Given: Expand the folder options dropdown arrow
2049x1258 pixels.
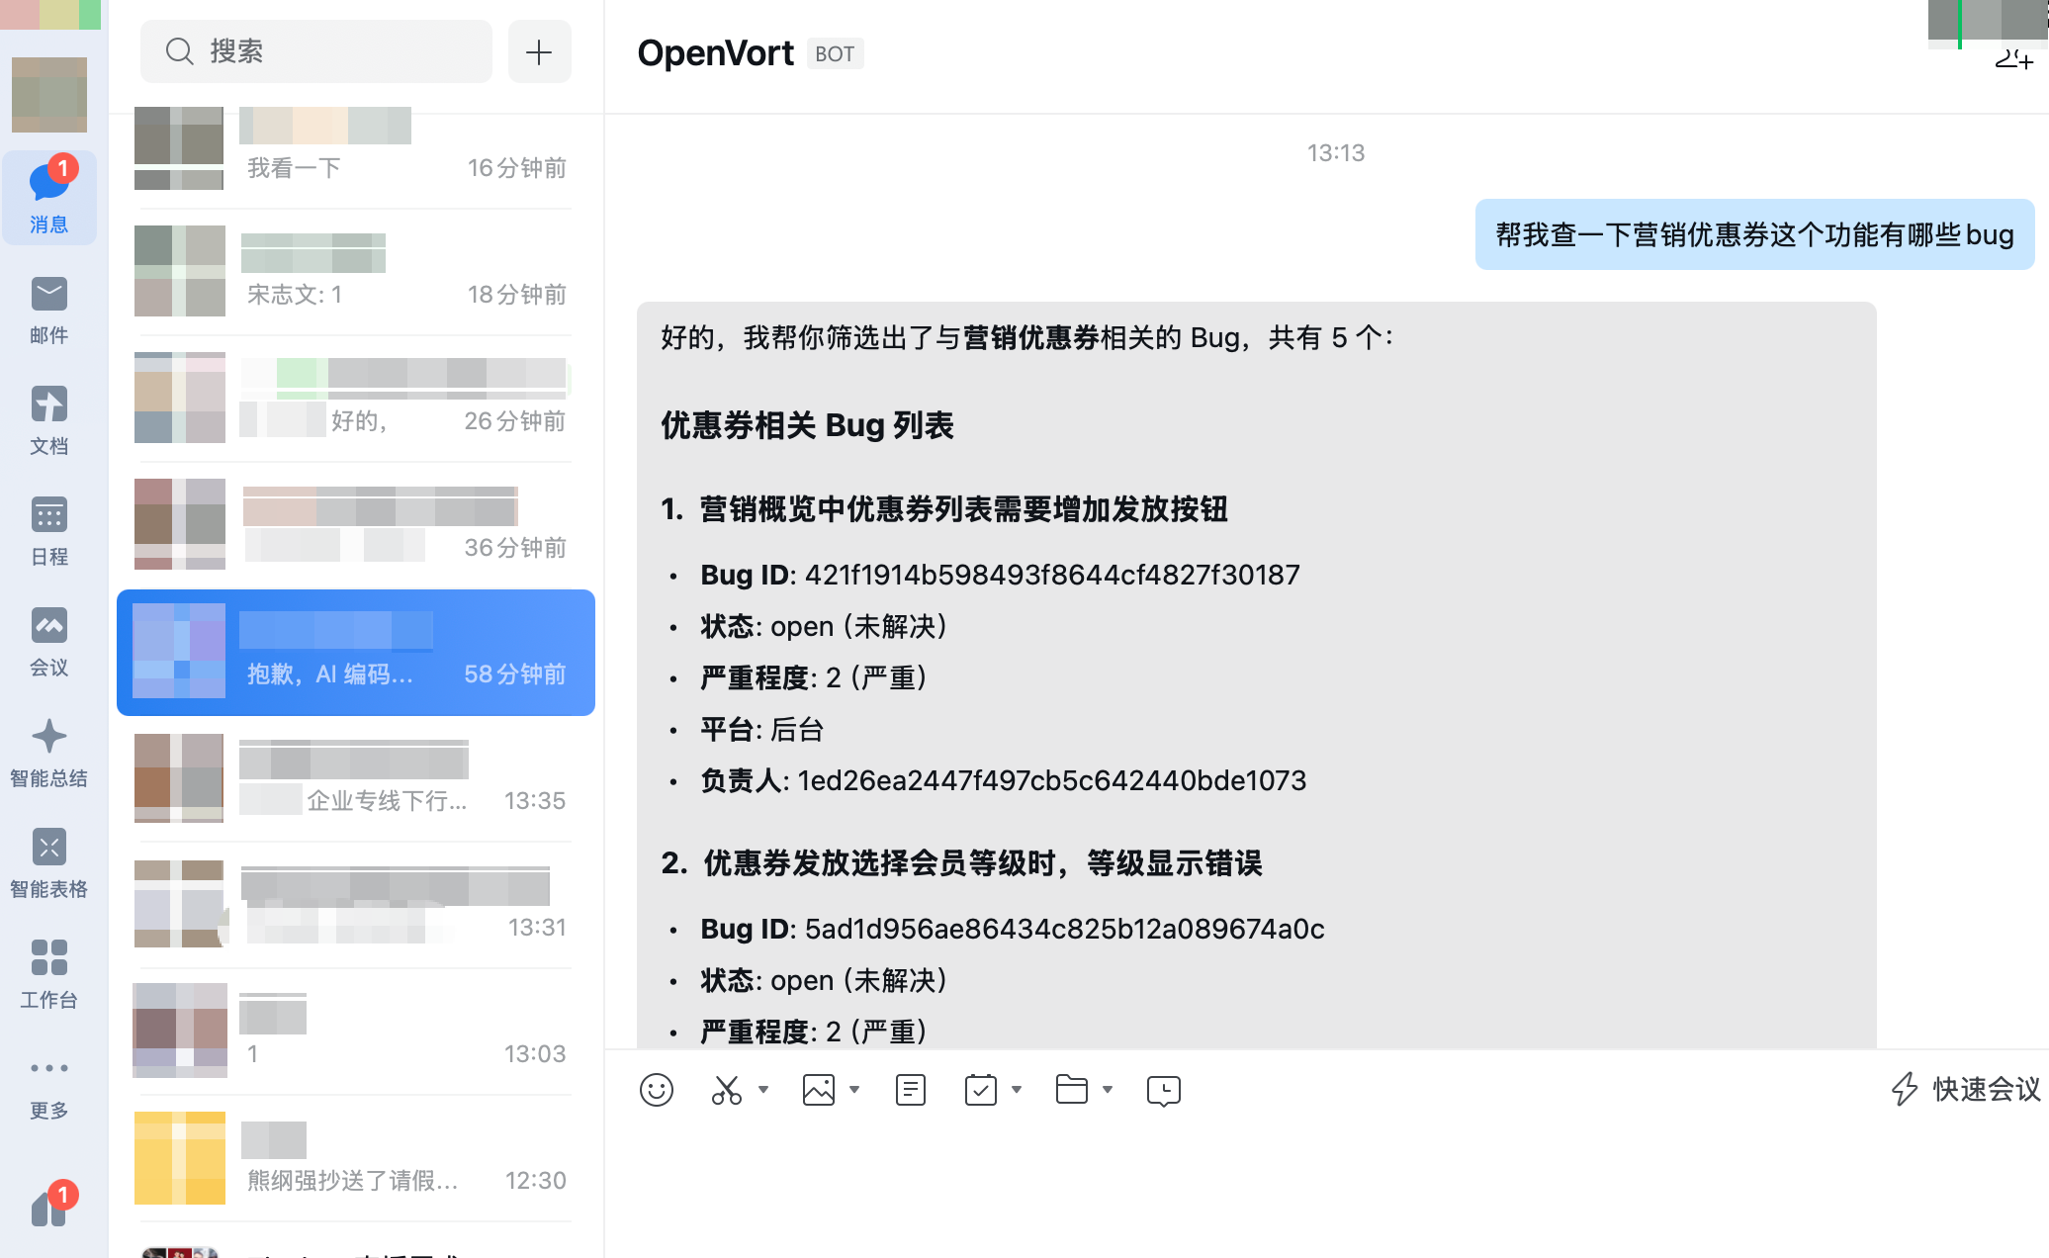Looking at the screenshot, I should pos(1108,1090).
